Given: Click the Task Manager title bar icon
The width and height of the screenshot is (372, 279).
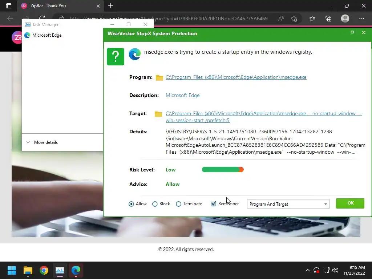Looking at the screenshot, I should click(28, 24).
